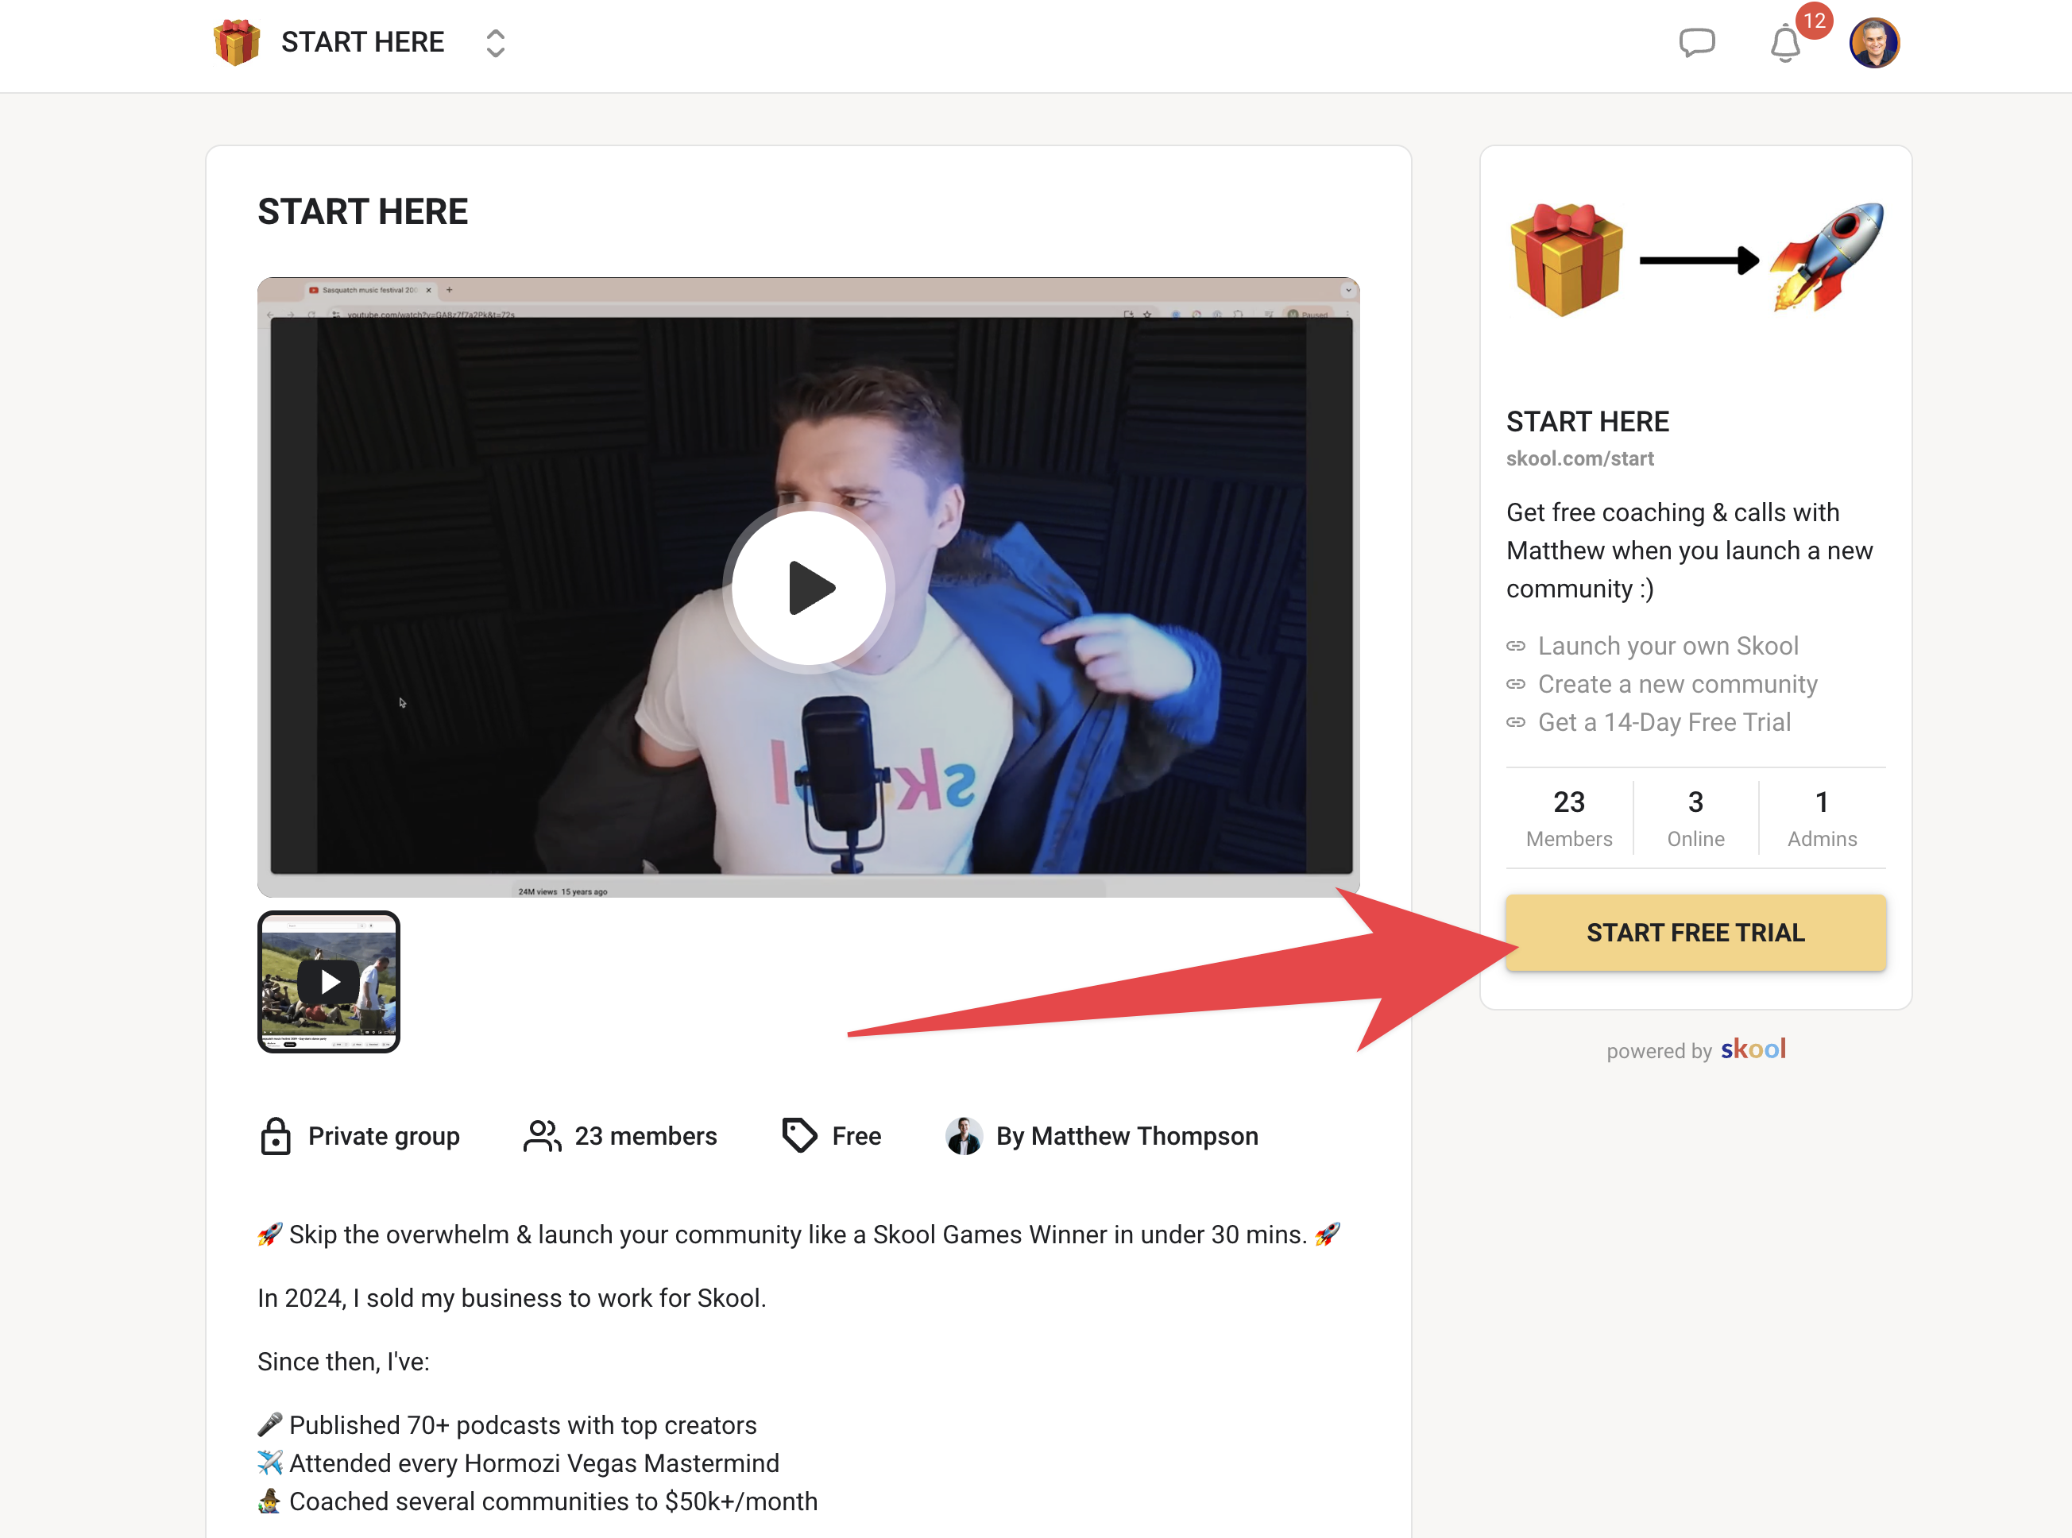Image resolution: width=2072 pixels, height=1538 pixels.
Task: Click Matthew Thompson's profile picture
Action: [964, 1136]
